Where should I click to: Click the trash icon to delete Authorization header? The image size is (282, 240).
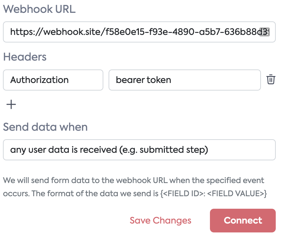[x=271, y=80]
